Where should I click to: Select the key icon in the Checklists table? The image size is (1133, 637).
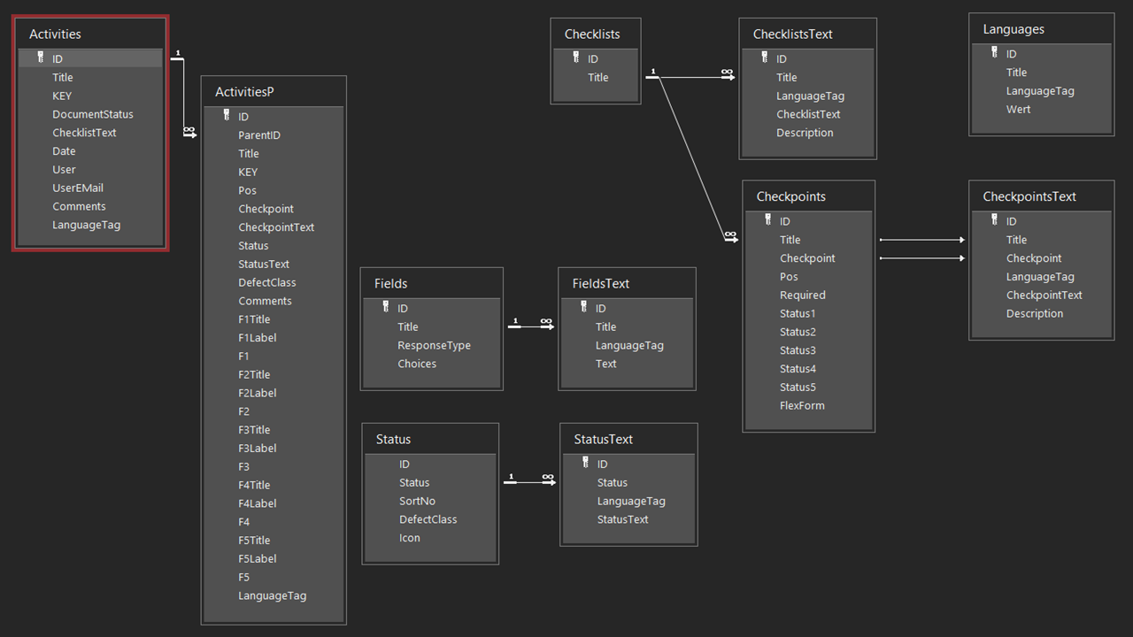575,58
